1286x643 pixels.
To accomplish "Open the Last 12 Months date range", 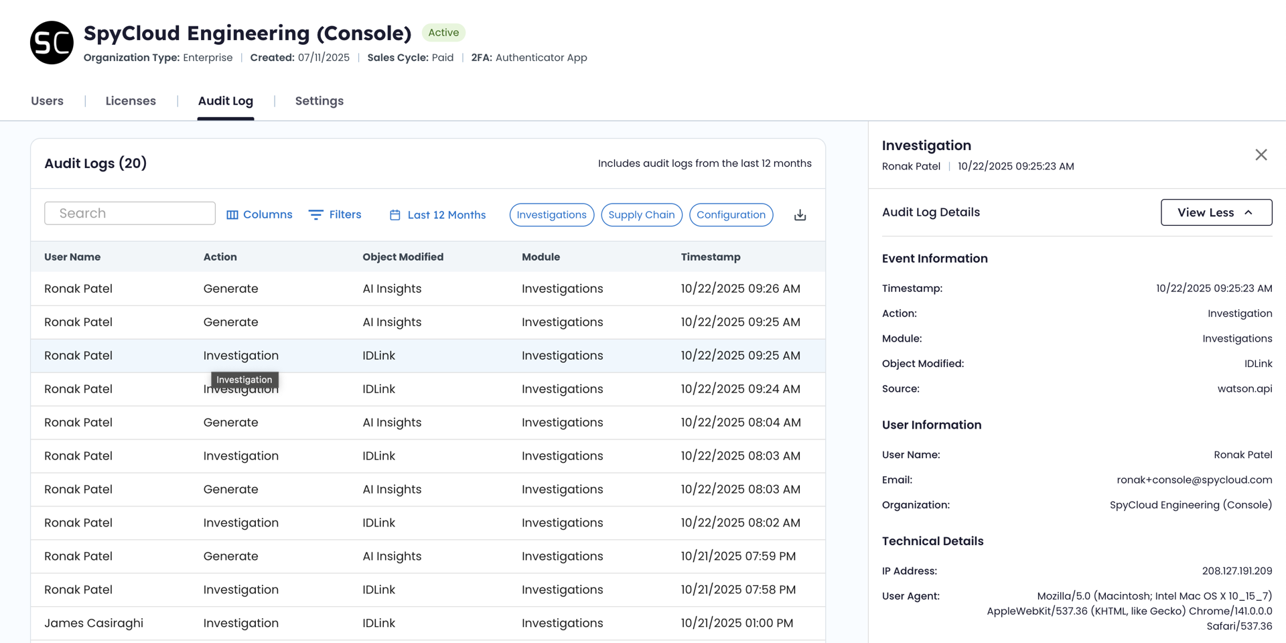I will tap(437, 214).
